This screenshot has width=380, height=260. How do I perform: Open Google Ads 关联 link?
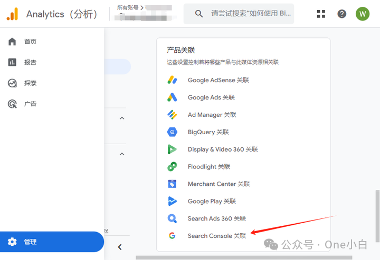(x=211, y=97)
